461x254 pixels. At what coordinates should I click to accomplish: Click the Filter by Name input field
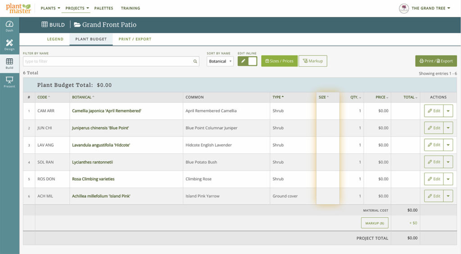108,61
